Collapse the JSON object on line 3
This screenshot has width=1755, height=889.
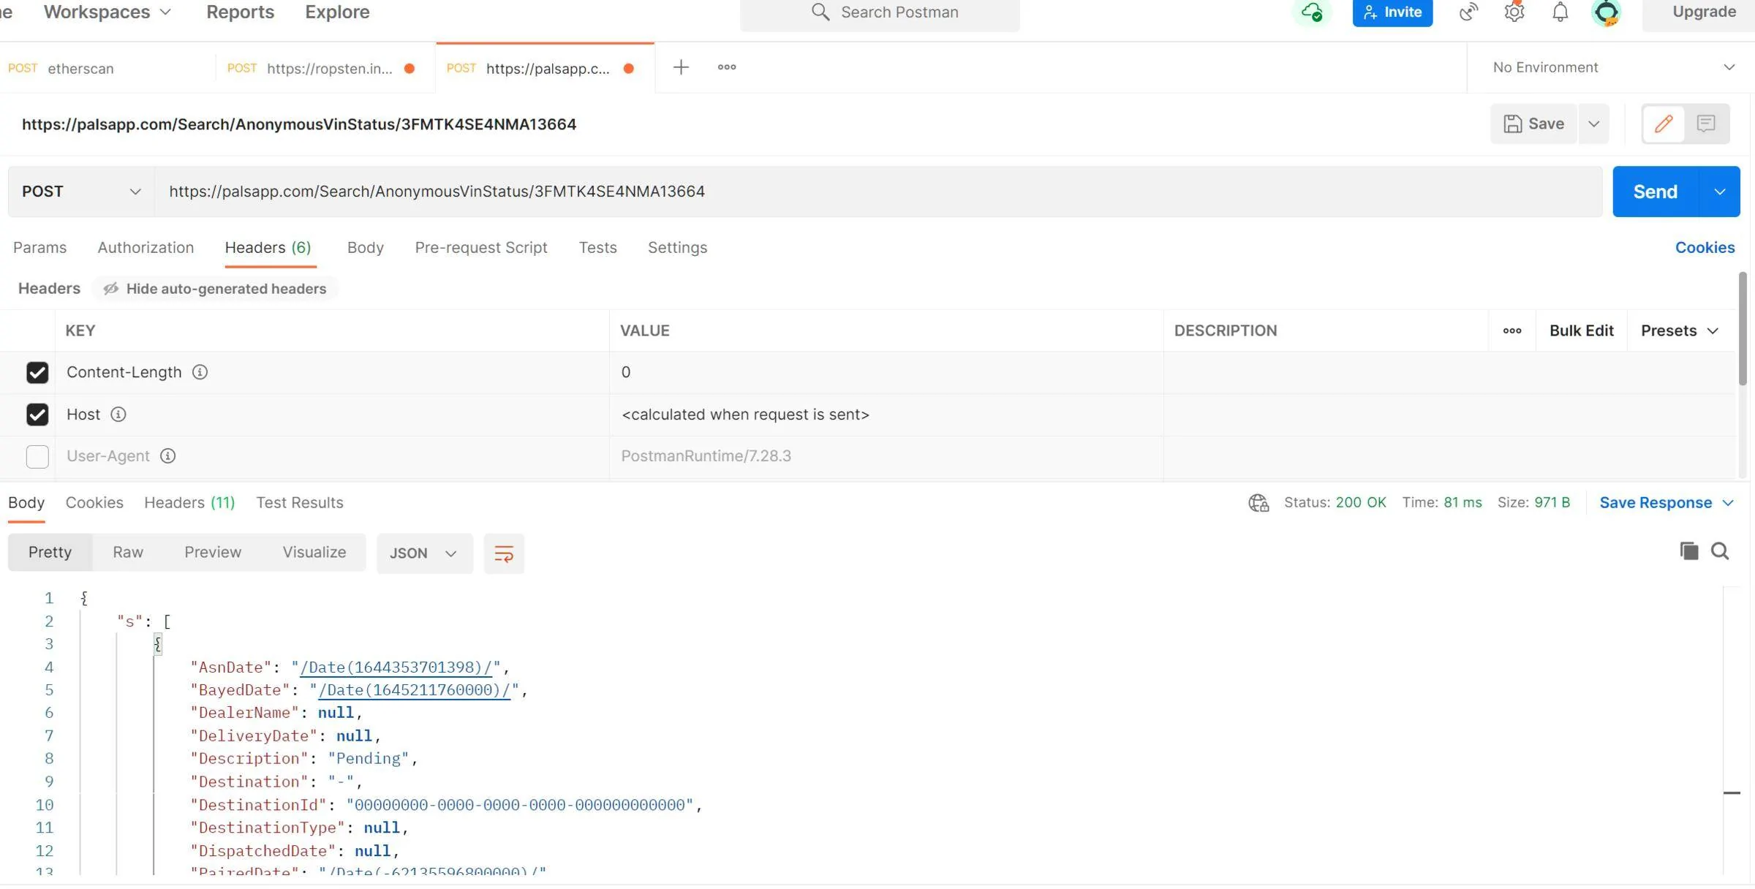[x=157, y=644]
